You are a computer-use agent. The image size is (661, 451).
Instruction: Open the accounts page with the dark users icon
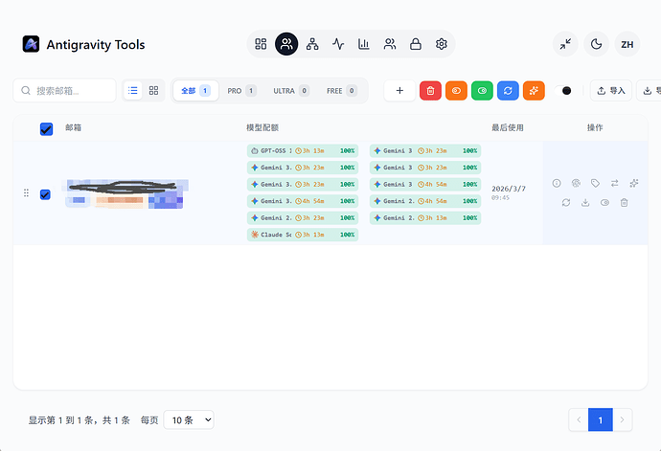click(286, 44)
